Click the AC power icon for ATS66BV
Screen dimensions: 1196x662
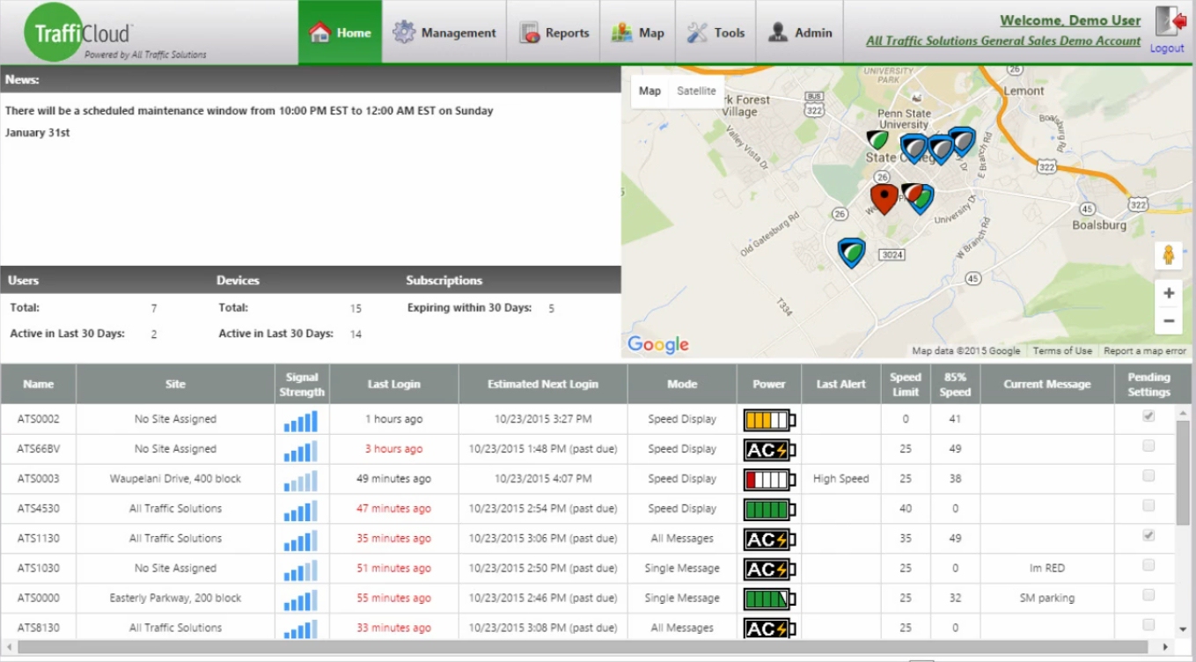(x=769, y=450)
